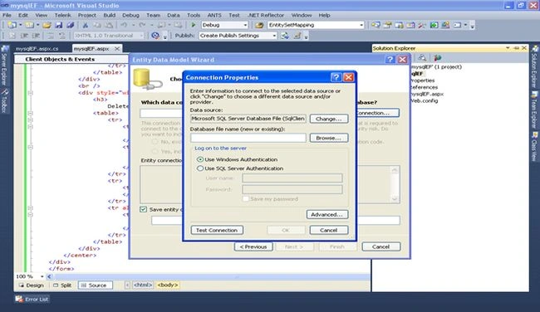Click the Save floppy disk icon
This screenshot has width=540, height=312.
(58, 25)
